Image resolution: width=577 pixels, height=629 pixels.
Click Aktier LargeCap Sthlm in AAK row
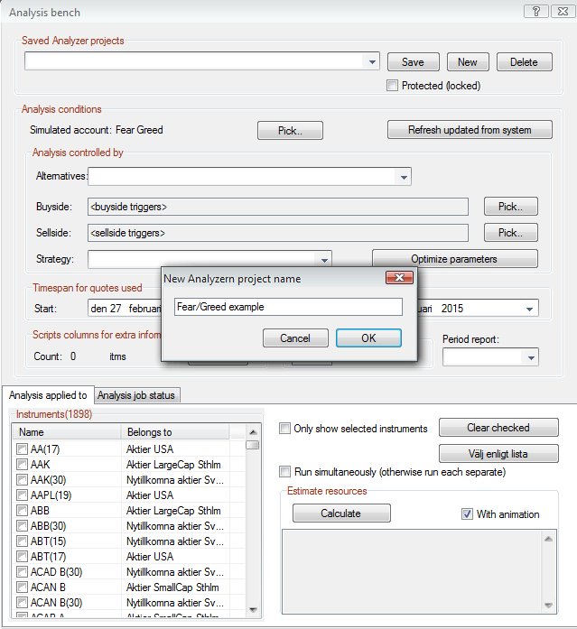click(173, 465)
